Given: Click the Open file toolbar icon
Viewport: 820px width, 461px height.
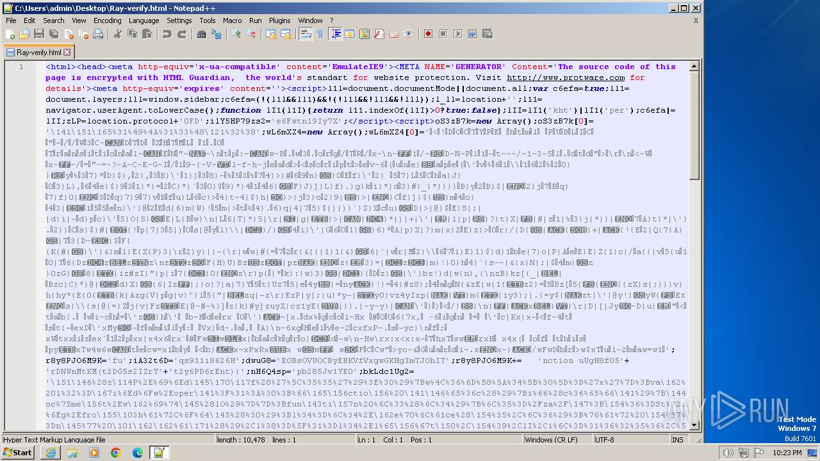Looking at the screenshot, I should point(24,34).
